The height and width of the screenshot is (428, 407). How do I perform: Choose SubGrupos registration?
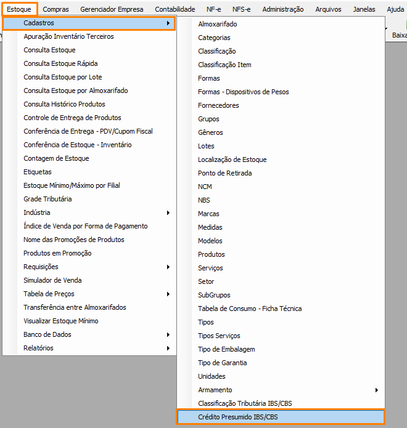pyautogui.click(x=281, y=295)
